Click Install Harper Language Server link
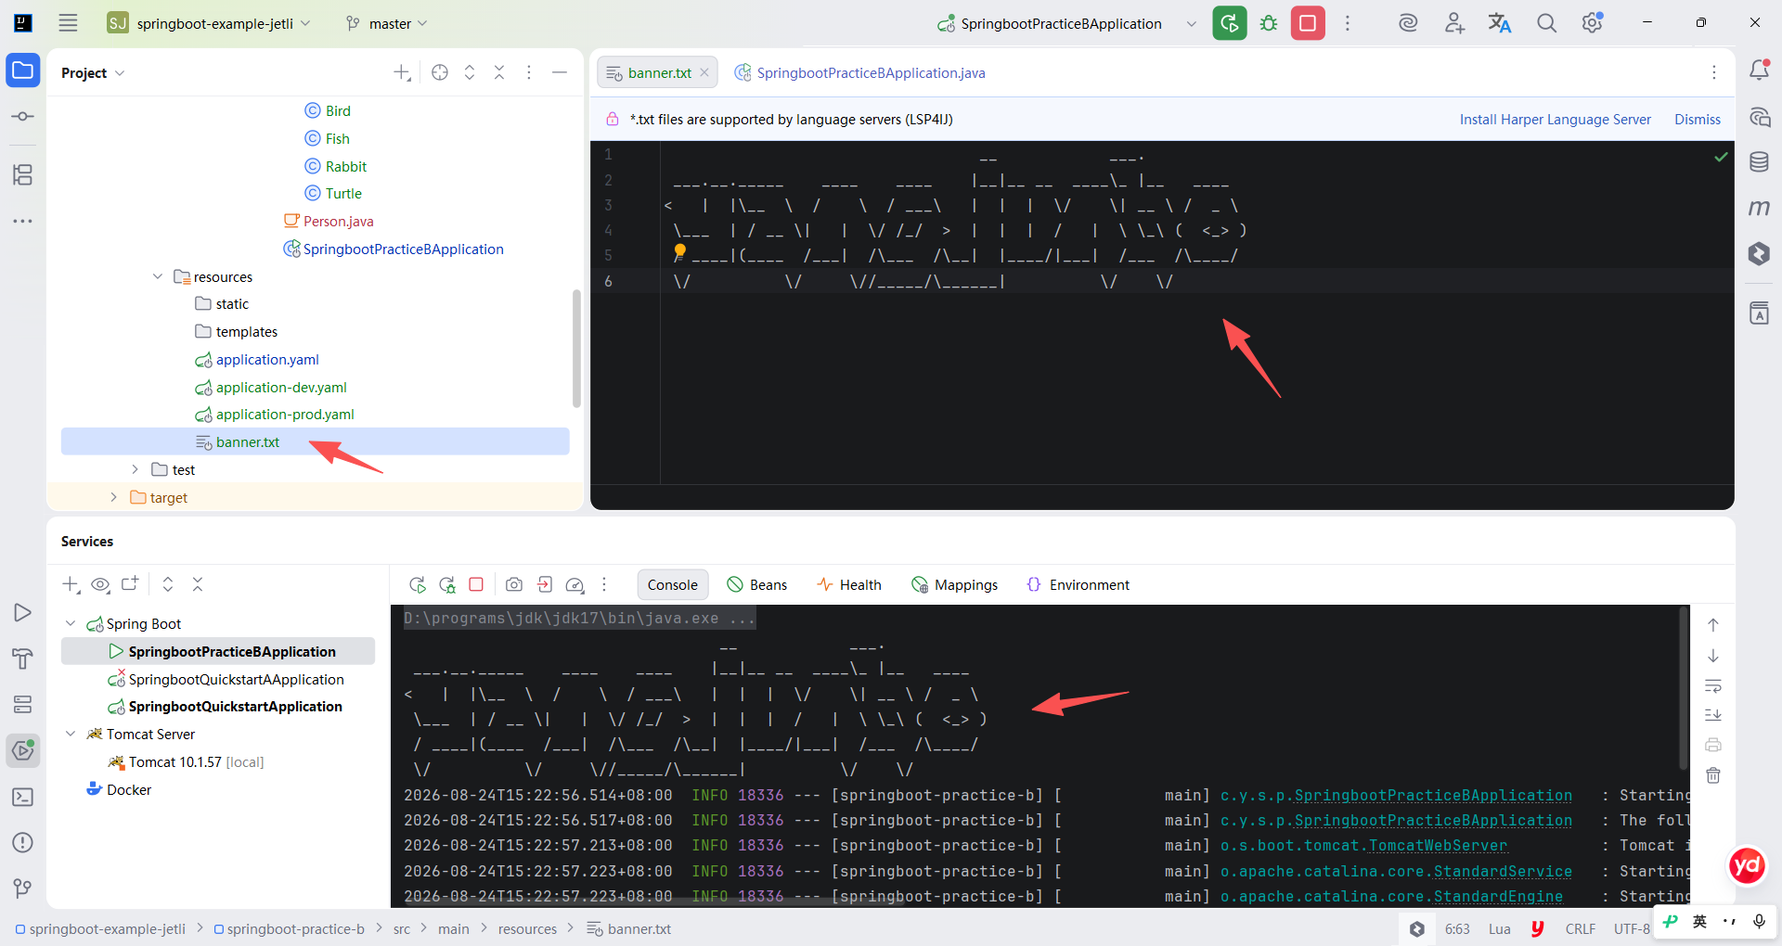The width and height of the screenshot is (1782, 946). click(1556, 119)
